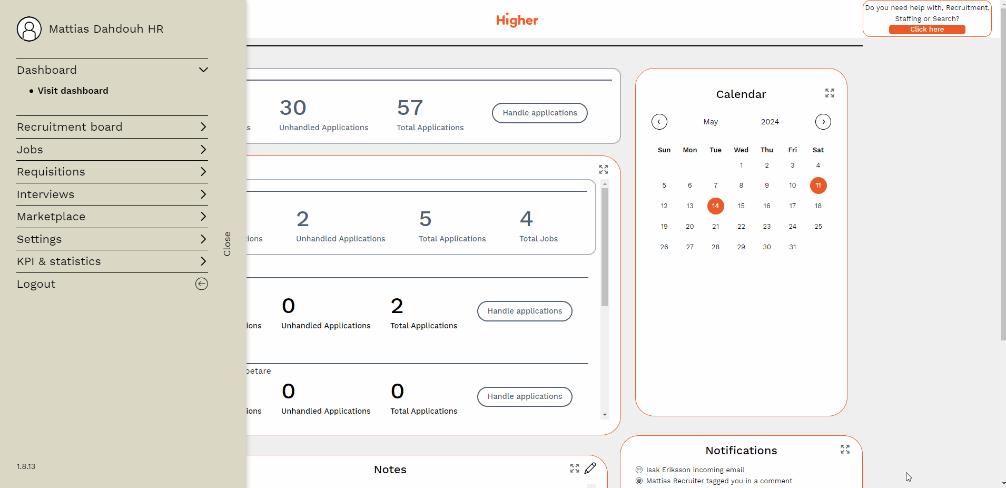
Task: Expand the jobs list widget to fullscreen
Action: click(603, 169)
